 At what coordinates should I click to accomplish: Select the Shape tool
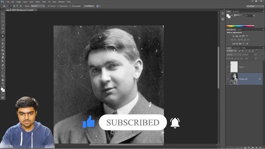(x=3, y=76)
